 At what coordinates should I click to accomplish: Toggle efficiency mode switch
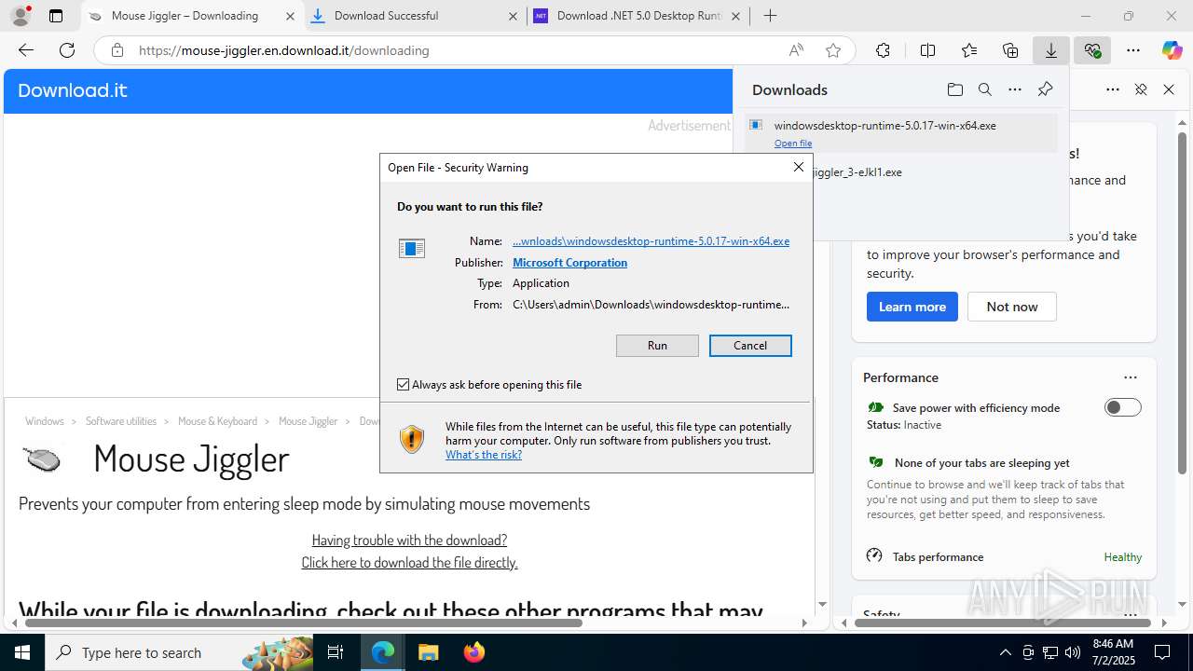point(1122,407)
